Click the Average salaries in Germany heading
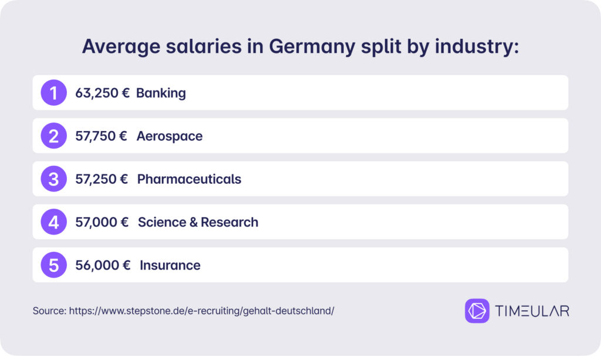Screen dimensions: 601x356 pos(300,47)
